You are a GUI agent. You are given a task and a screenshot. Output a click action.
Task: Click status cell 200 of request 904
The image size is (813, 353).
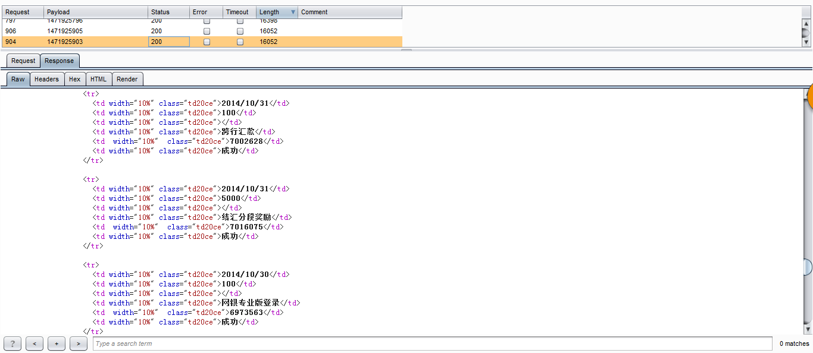[x=168, y=42]
